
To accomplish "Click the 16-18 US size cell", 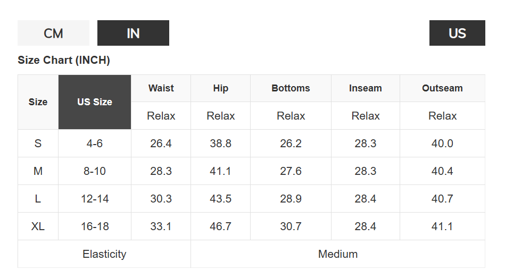I will click(x=95, y=226).
